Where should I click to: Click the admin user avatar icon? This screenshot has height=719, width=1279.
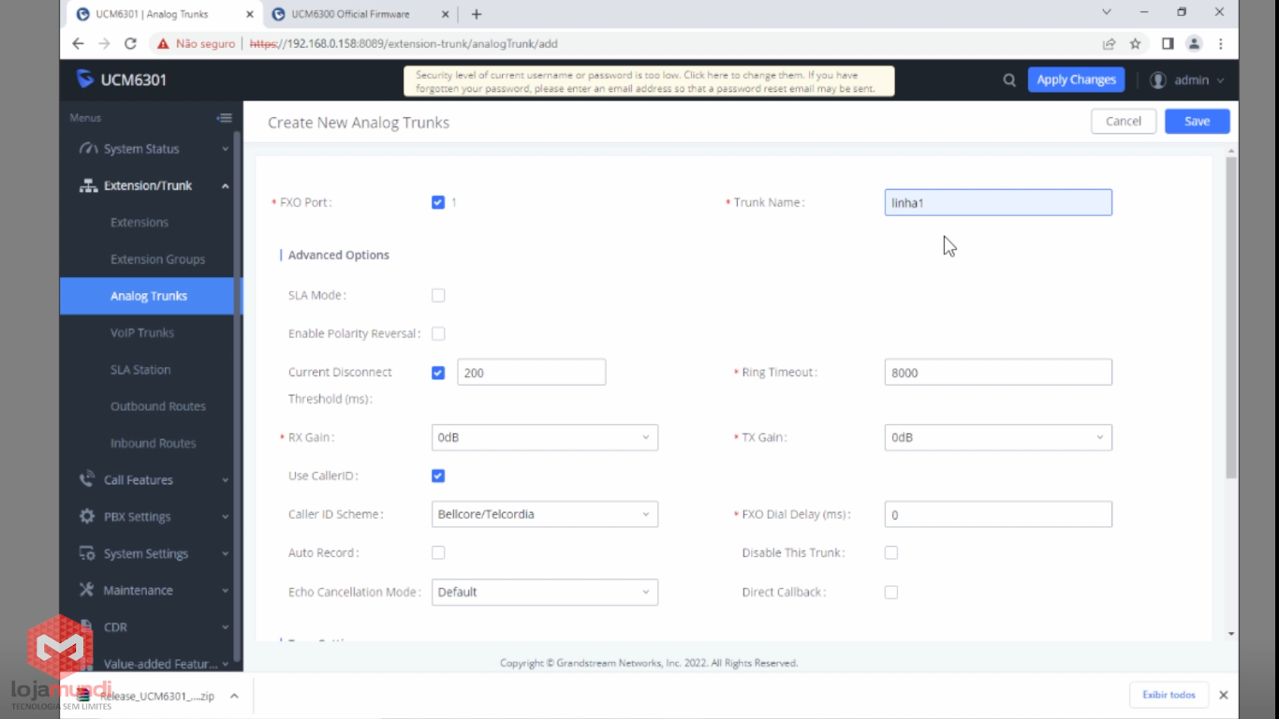coord(1158,81)
